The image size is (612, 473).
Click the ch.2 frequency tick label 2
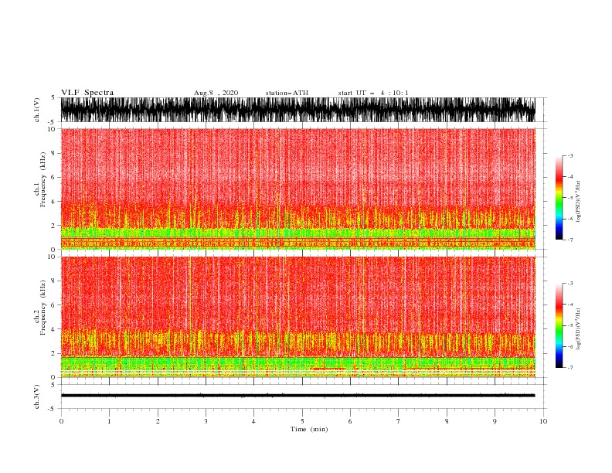[53, 353]
